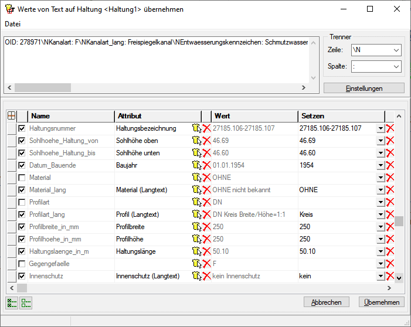Click attribute picker icon in Haltungsnummer row
The height and width of the screenshot is (327, 411).
coord(196,128)
